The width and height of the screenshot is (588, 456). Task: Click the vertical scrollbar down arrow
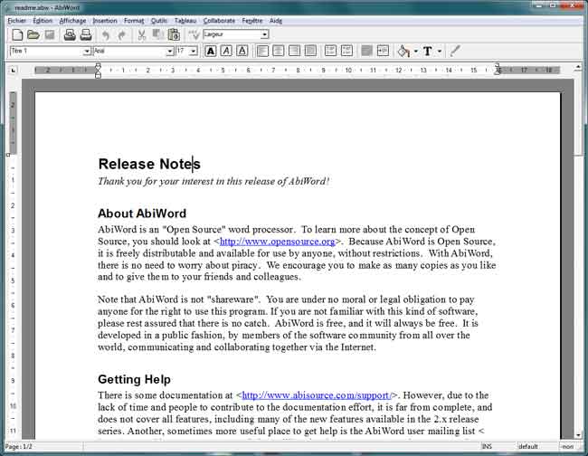coord(578,434)
